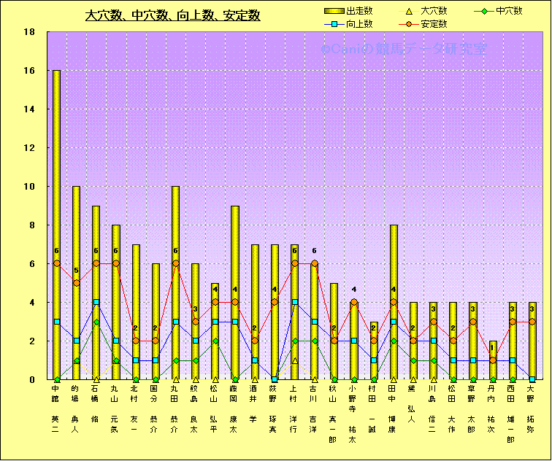The height and width of the screenshot is (461, 552).
Task: Click the orange 安定数 point for 古川吉洋
Action: 315,263
